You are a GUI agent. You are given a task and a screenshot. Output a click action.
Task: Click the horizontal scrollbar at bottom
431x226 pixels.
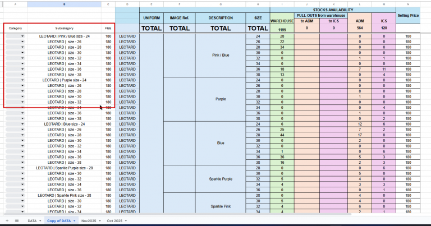coord(177,214)
